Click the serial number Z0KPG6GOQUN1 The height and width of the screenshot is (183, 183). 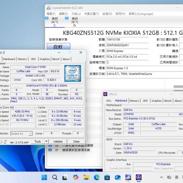127,45
